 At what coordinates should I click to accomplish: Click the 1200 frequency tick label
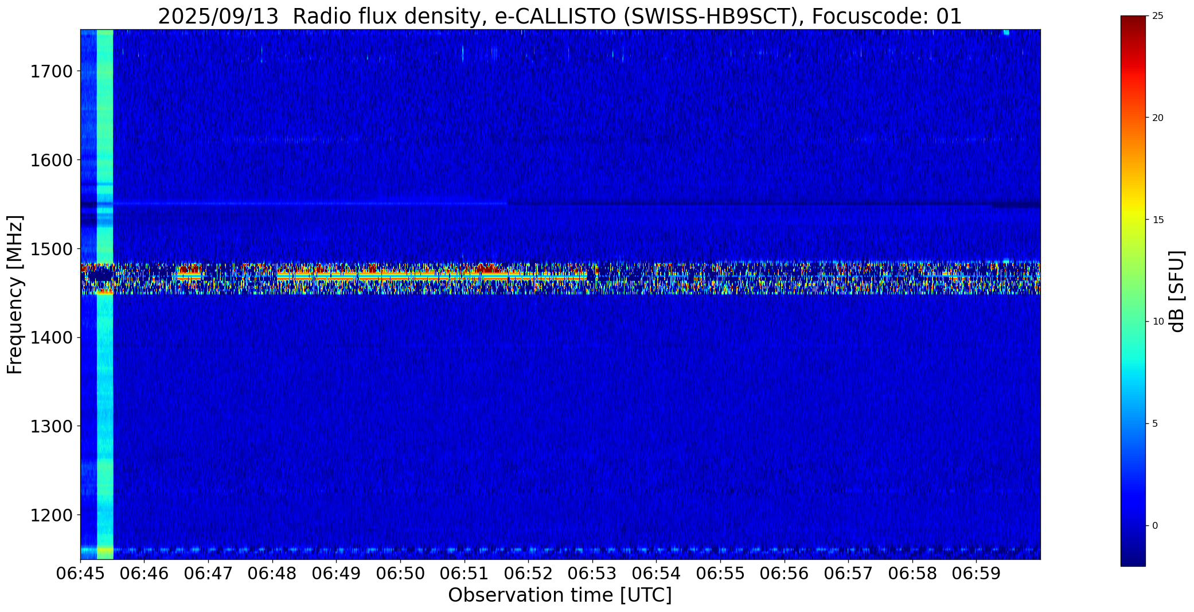click(x=51, y=515)
